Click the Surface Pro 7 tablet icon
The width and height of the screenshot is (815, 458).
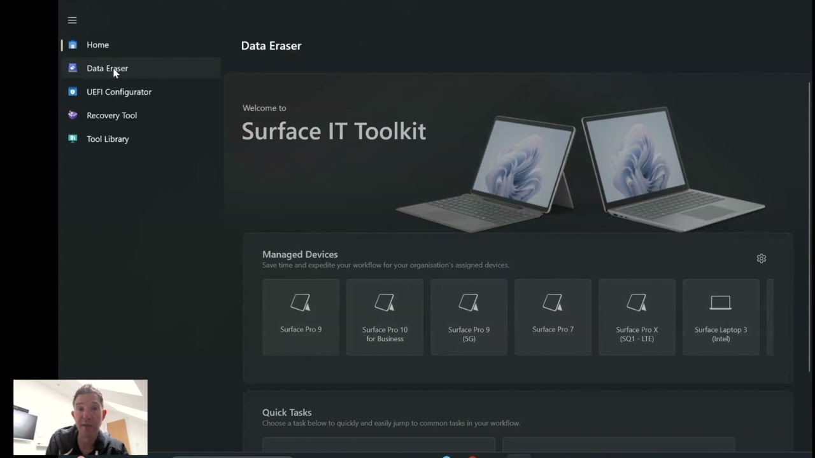click(553, 303)
